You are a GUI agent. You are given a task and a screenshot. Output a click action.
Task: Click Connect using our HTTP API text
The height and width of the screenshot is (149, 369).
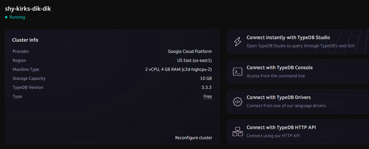click(x=273, y=136)
